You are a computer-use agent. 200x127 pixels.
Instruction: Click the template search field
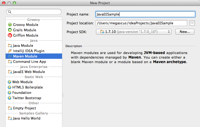coord(34,12)
